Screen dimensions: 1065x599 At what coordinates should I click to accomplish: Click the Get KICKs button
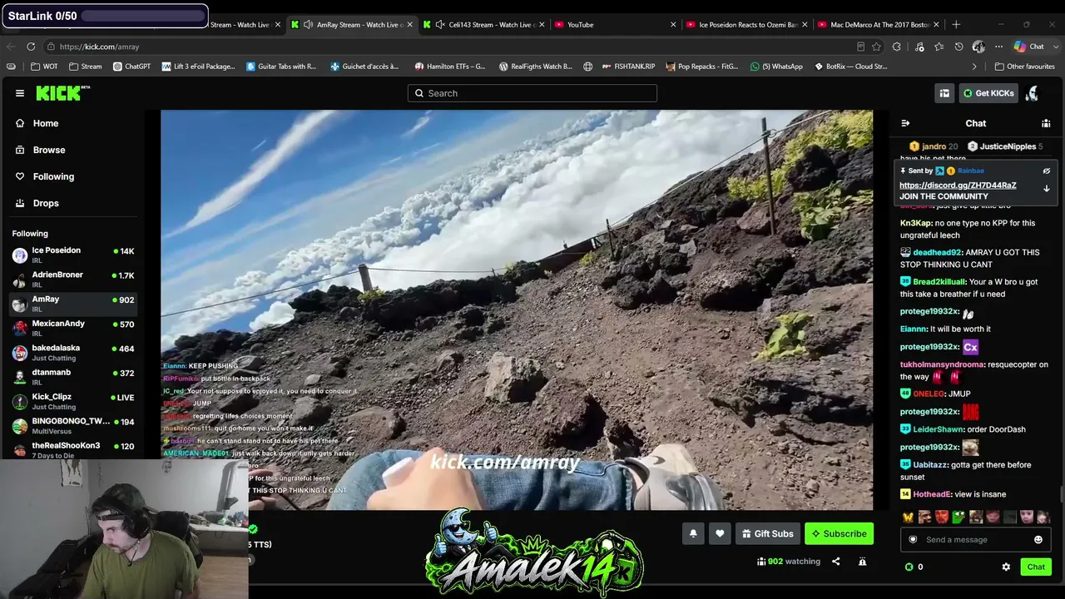coord(988,93)
